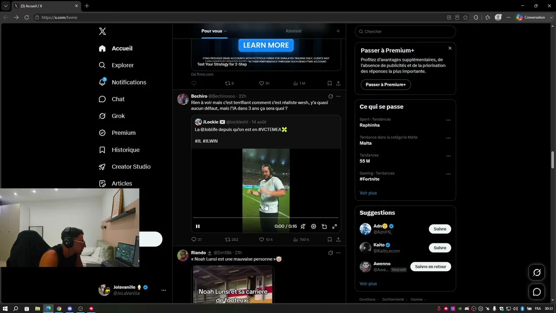The width and height of the screenshot is (556, 313).
Task: Share the ftmo.com ad post
Action: [338, 83]
